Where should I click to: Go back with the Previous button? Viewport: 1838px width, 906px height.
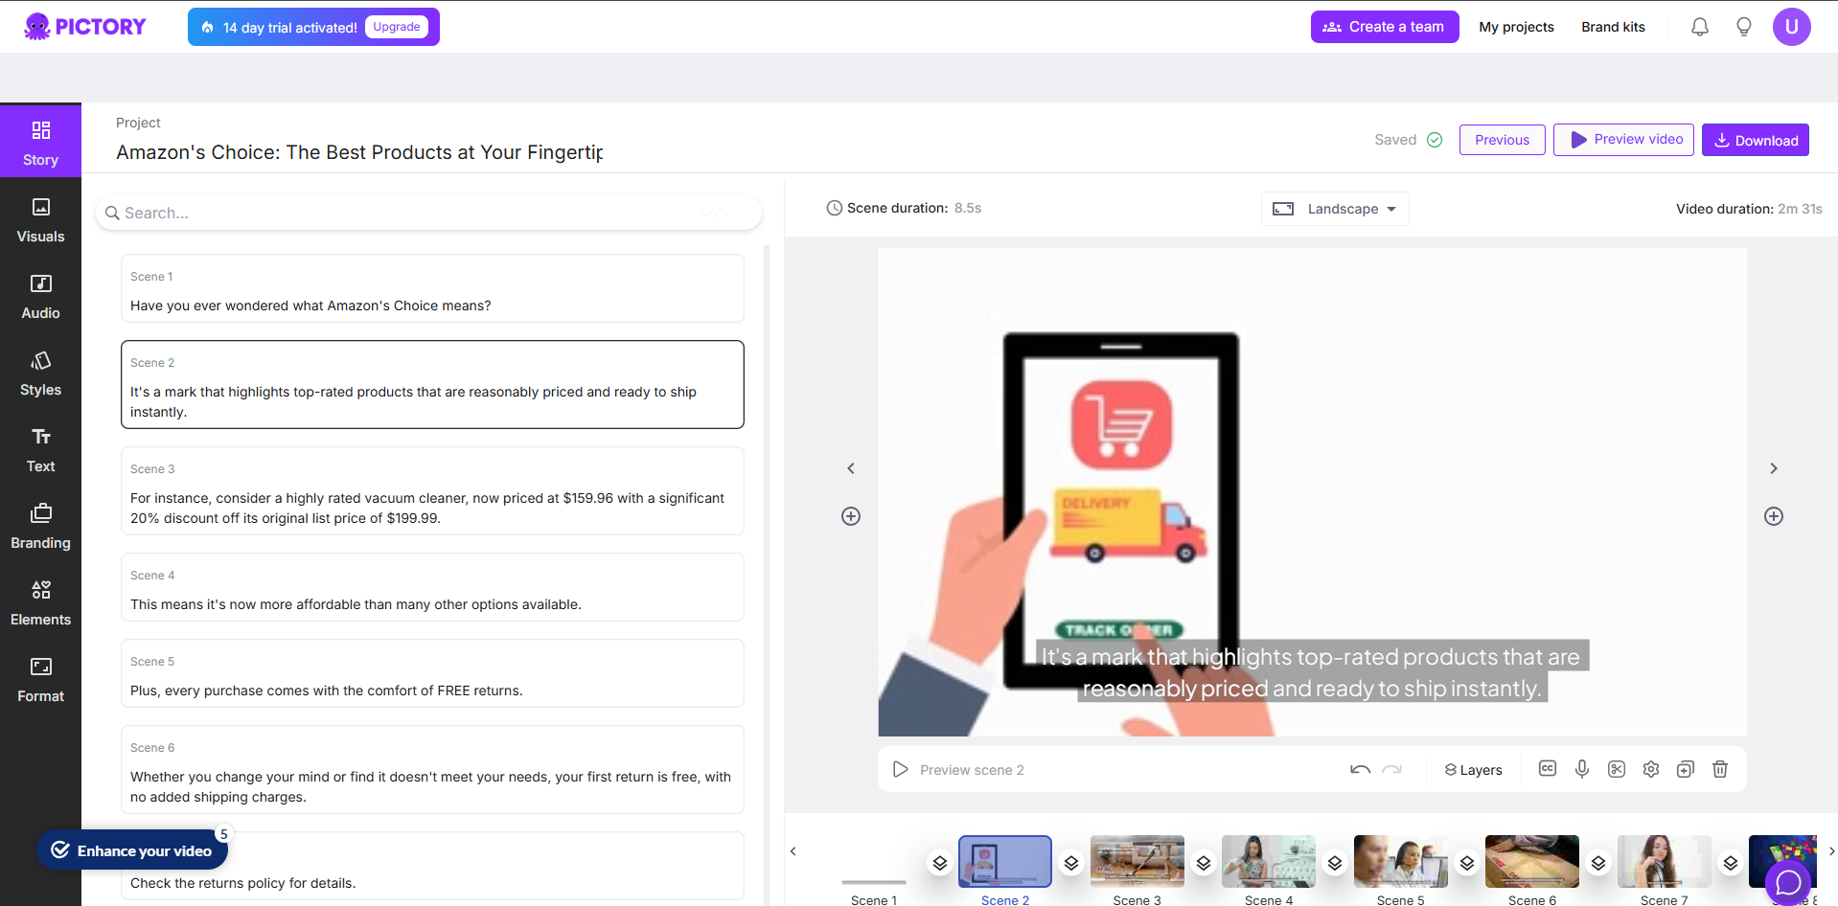tap(1502, 140)
